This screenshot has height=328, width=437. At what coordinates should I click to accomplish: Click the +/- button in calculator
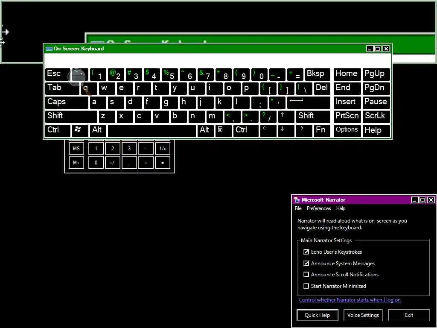[113, 162]
